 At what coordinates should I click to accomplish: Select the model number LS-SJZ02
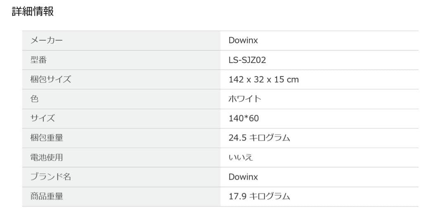247,60
